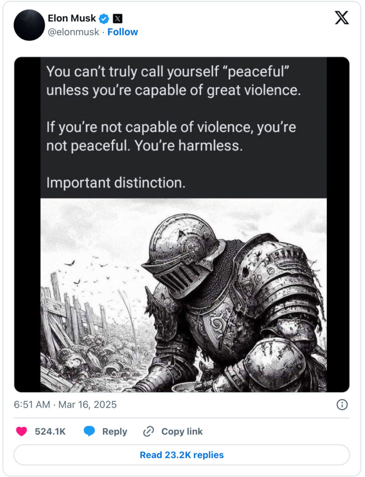Click the blue reply speech bubble icon
Viewport: 365px width, 477px height.
pyautogui.click(x=89, y=431)
